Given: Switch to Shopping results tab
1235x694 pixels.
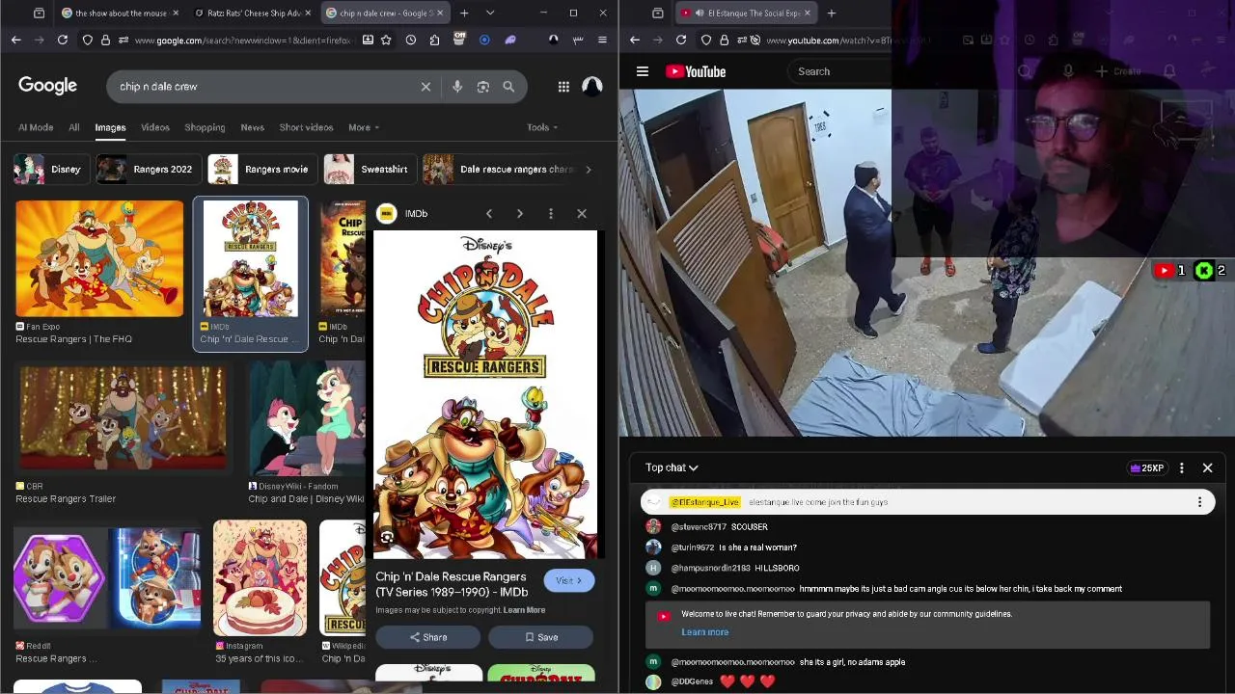Looking at the screenshot, I should (x=205, y=127).
